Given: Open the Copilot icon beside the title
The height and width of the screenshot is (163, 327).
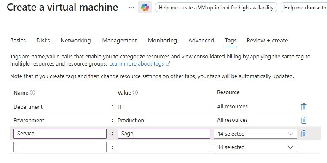Looking at the screenshot, I should pos(145,8).
